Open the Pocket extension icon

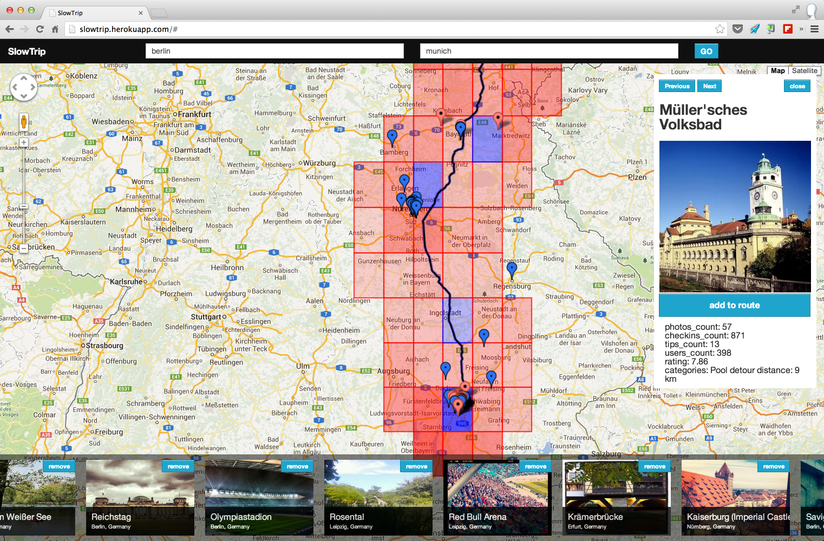pos(737,29)
